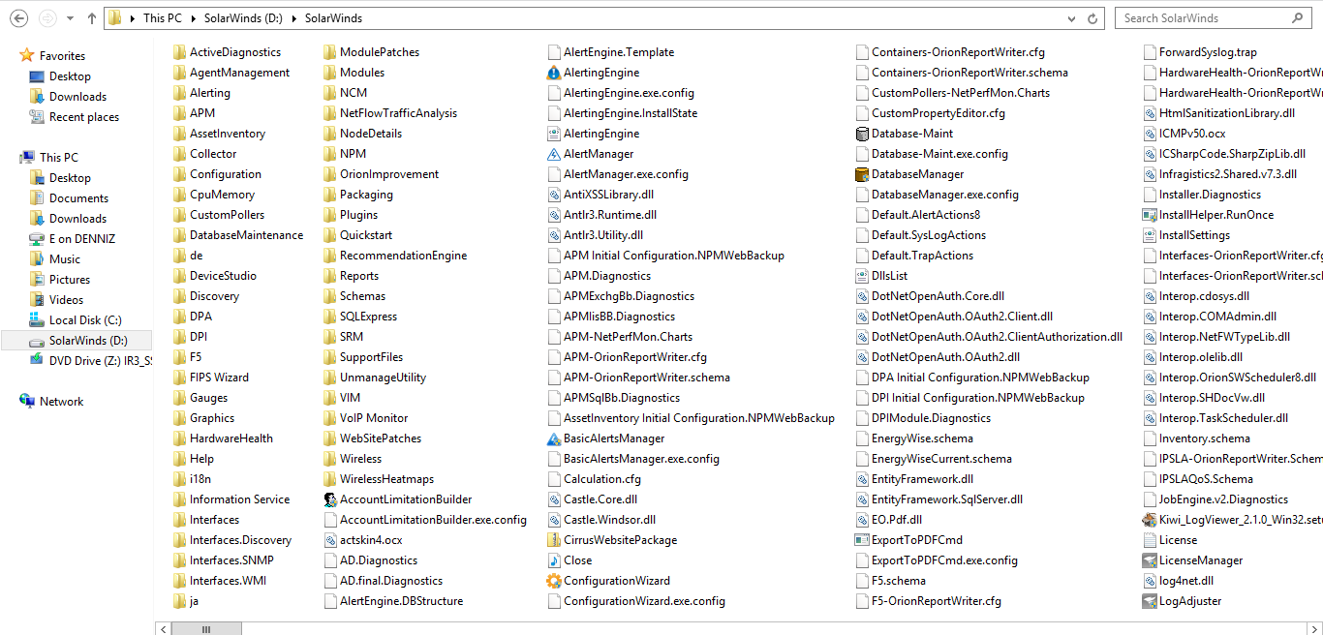This screenshot has height=635, width=1323.
Task: Launch DatabaseManager from its icon
Action: coord(862,174)
